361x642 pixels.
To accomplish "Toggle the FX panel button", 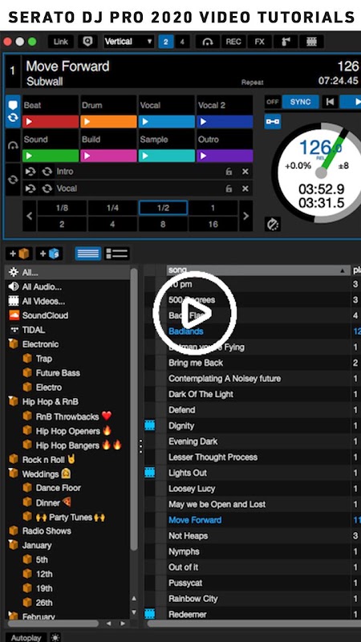I will point(259,42).
